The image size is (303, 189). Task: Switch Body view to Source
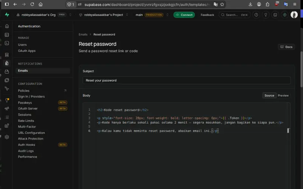tap(269, 96)
